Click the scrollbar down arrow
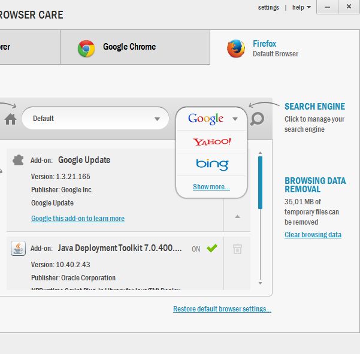The width and height of the screenshot is (360, 354). (x=260, y=283)
